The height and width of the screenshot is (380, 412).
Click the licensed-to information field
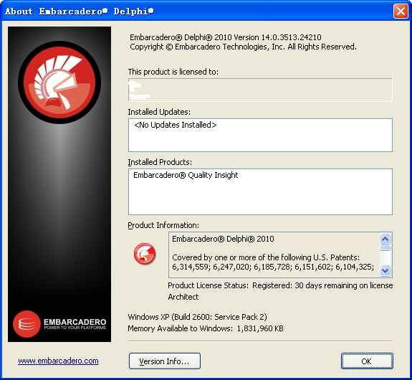260,90
